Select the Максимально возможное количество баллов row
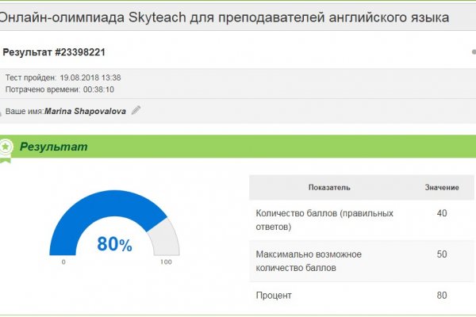476x317 pixels. (309, 261)
